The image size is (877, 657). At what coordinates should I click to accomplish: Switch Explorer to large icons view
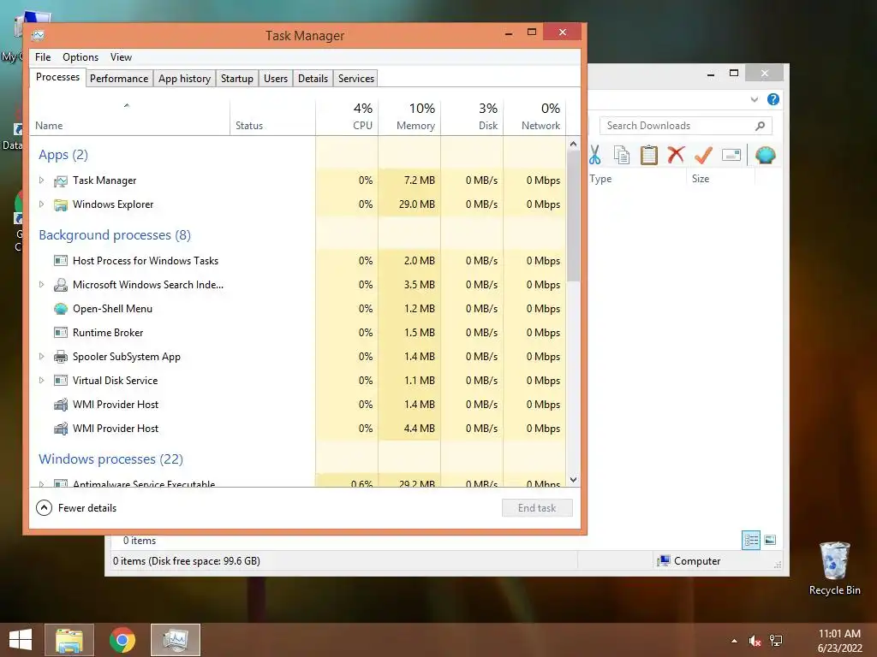770,540
